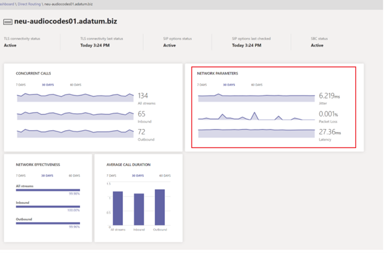Select 7 DAYS in Average Call Duration
The height and width of the screenshot is (253, 387).
pos(111,175)
